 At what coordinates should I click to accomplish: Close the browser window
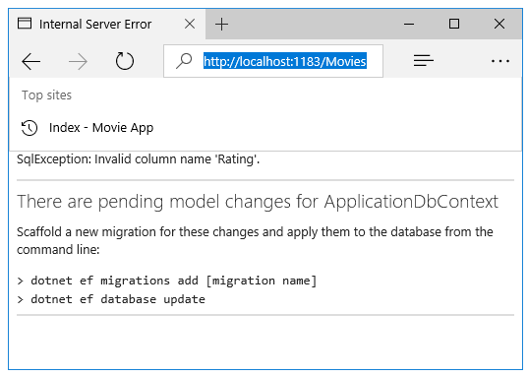(499, 24)
